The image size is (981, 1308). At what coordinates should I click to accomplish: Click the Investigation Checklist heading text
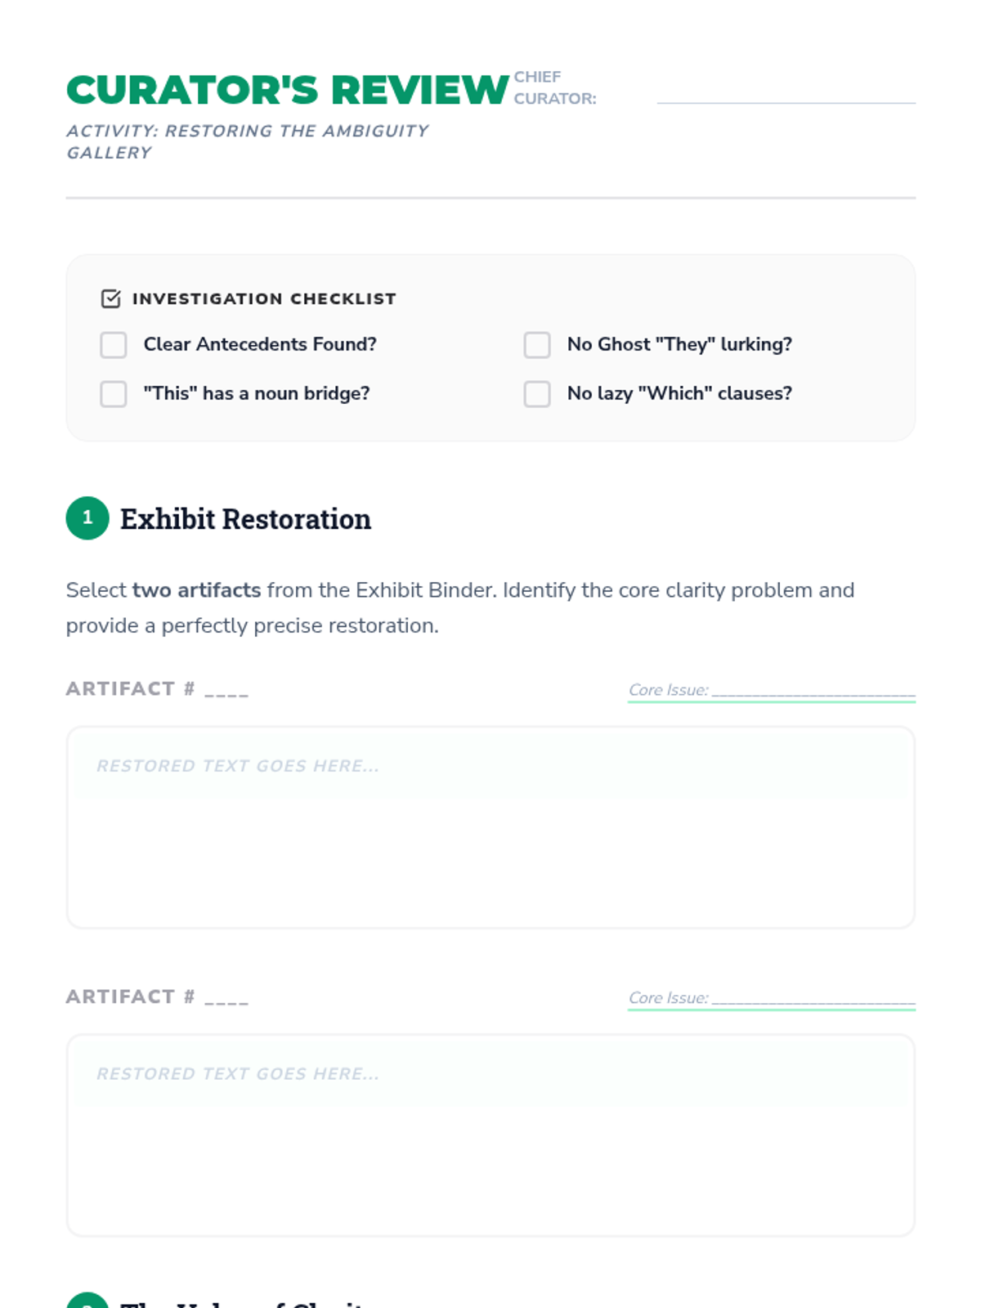(264, 299)
